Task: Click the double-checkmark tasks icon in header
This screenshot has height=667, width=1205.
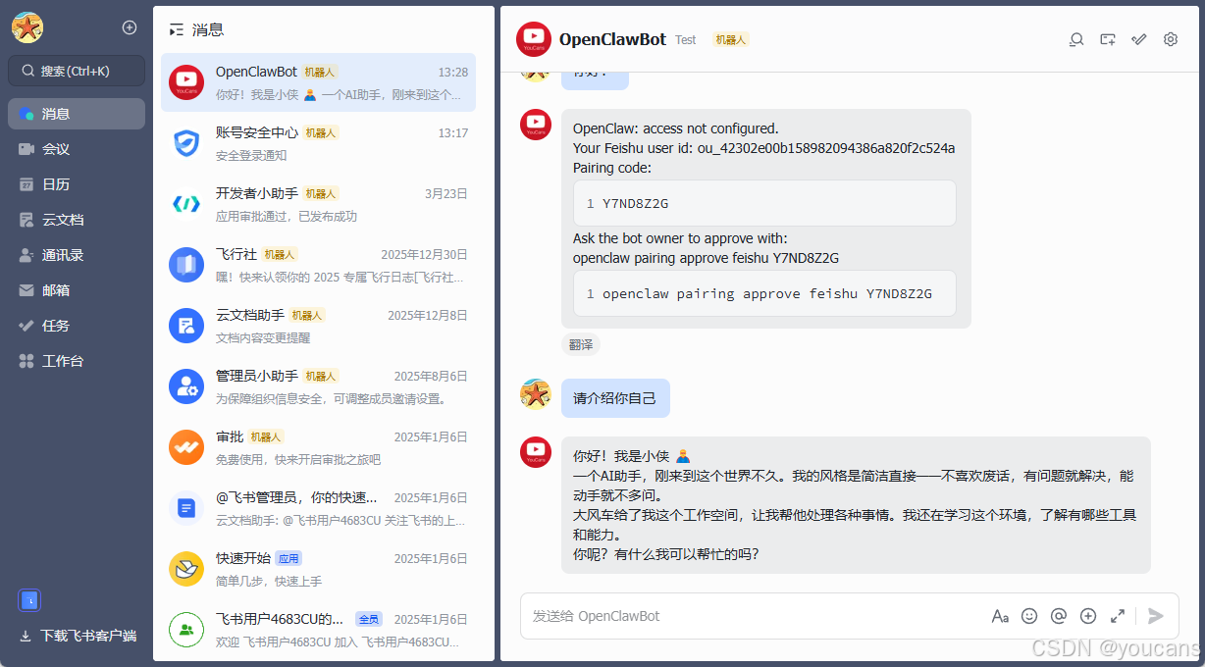Action: (1139, 39)
